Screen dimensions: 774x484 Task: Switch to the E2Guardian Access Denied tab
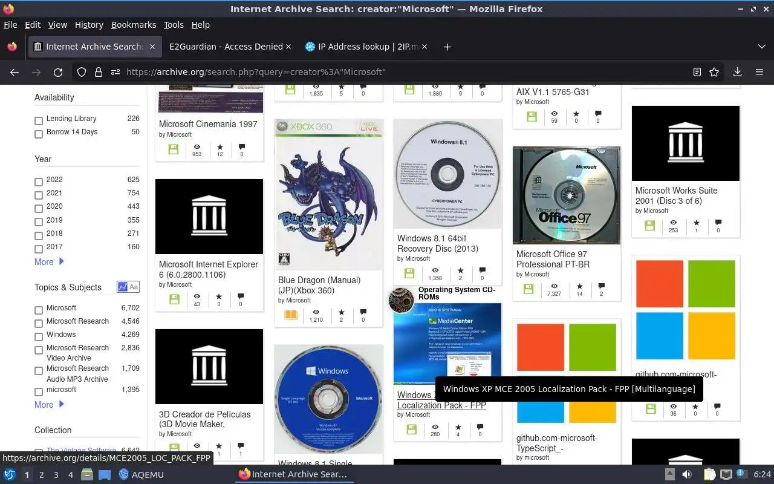click(226, 47)
